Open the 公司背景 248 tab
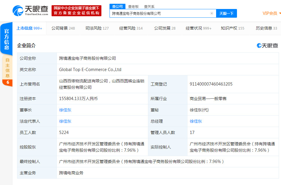Viewport: 281px width, 185px height. [x=63, y=28]
